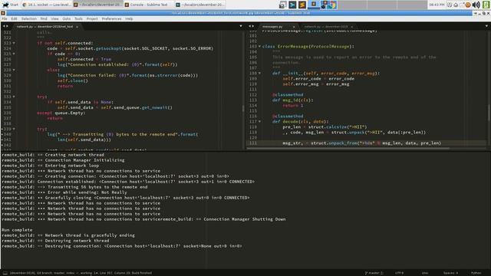Image resolution: width=491 pixels, height=276 pixels.
Task: Collapse the __init__ fold arrow at line 108
Action: tap(259, 74)
